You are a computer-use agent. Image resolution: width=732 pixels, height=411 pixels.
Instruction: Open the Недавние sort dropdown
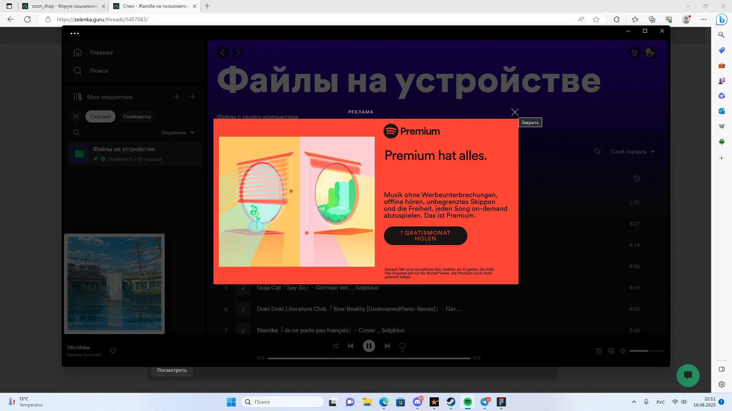(178, 132)
